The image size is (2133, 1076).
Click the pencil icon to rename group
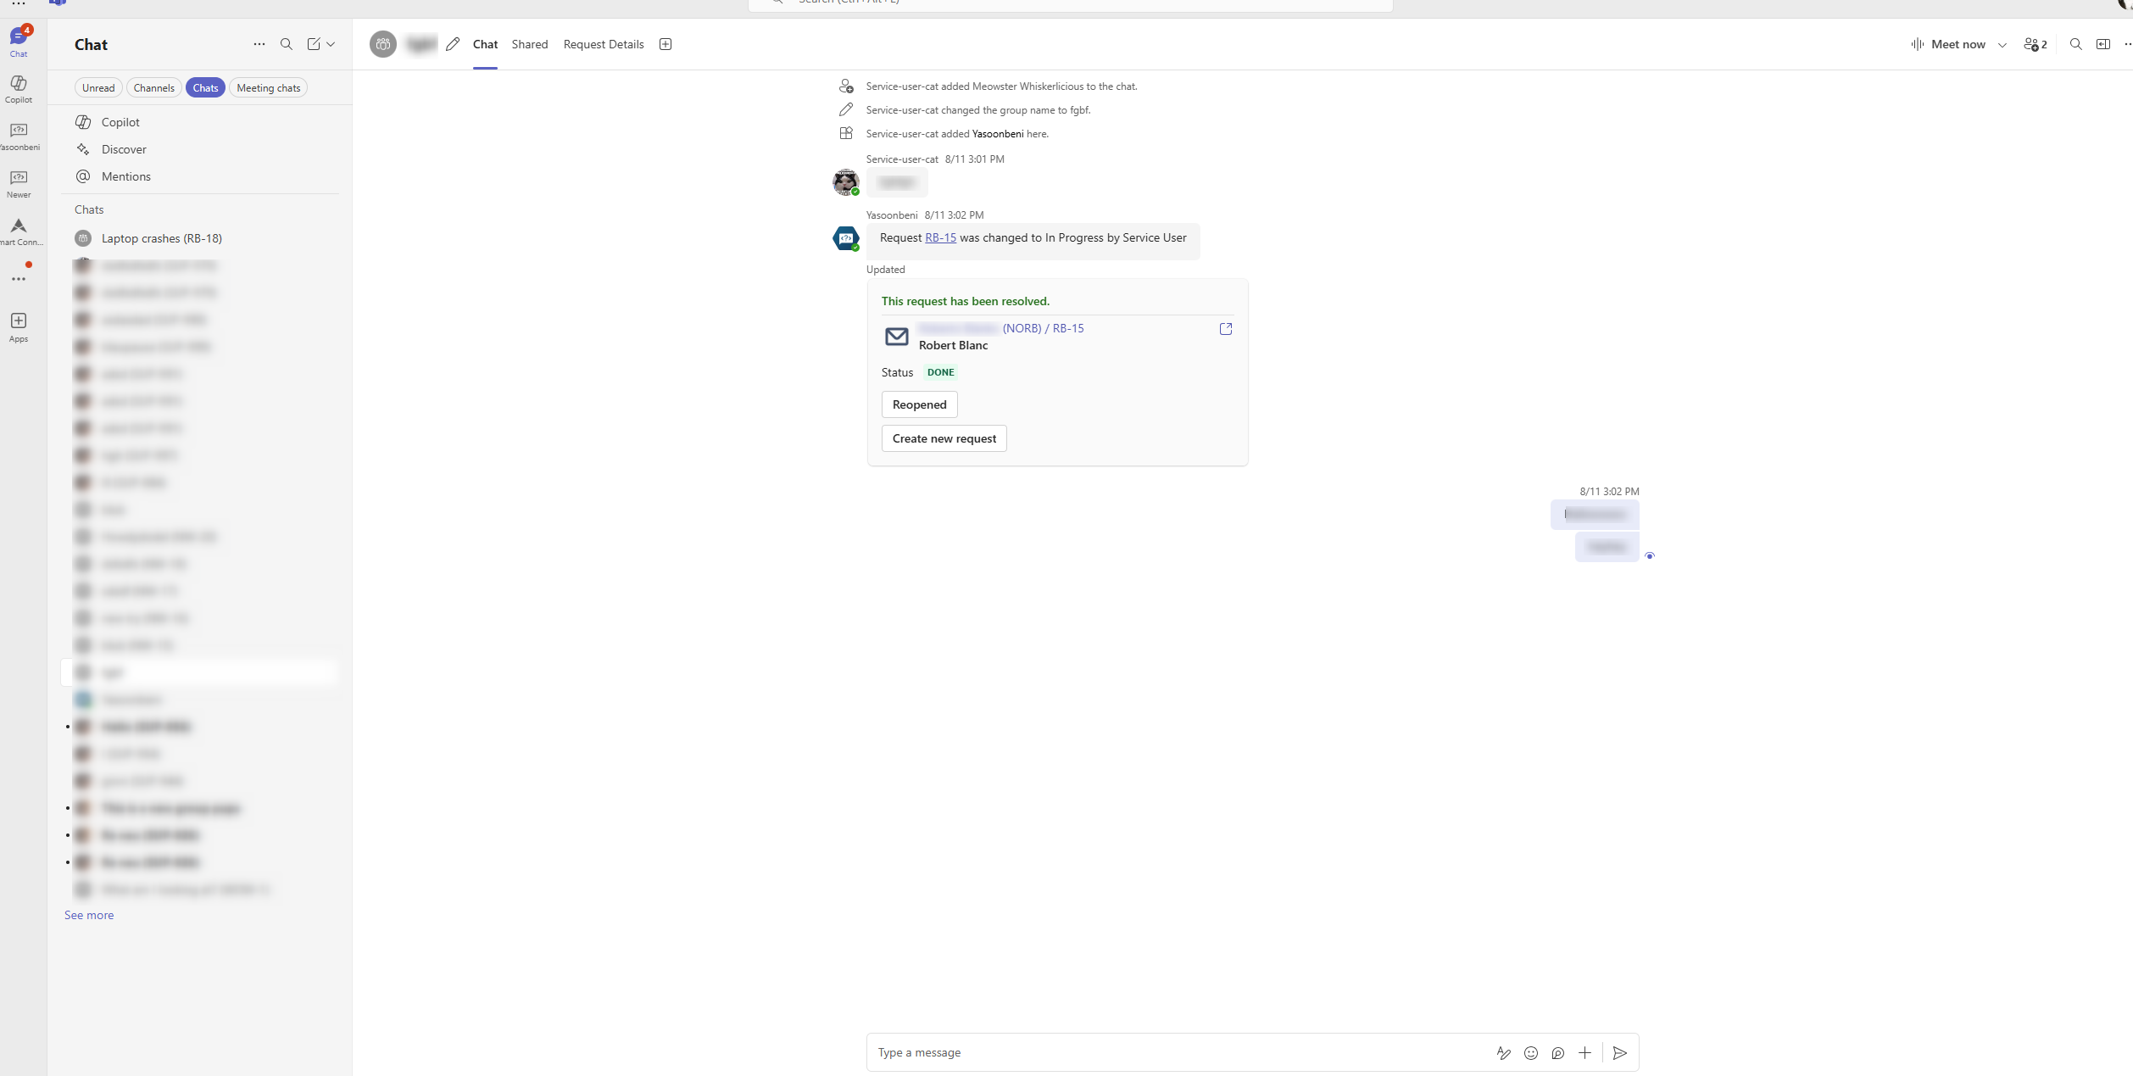coord(453,44)
